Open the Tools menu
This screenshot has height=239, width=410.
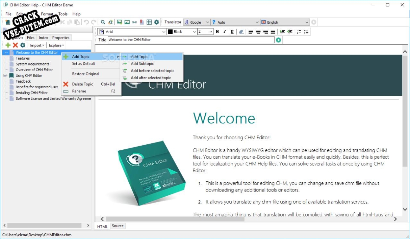(63, 14)
